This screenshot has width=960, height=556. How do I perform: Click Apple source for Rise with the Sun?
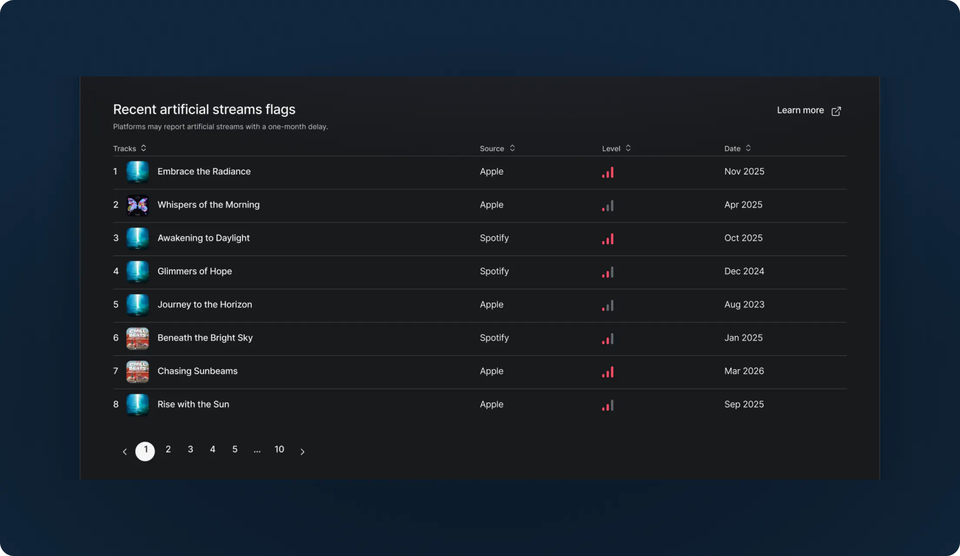point(491,404)
